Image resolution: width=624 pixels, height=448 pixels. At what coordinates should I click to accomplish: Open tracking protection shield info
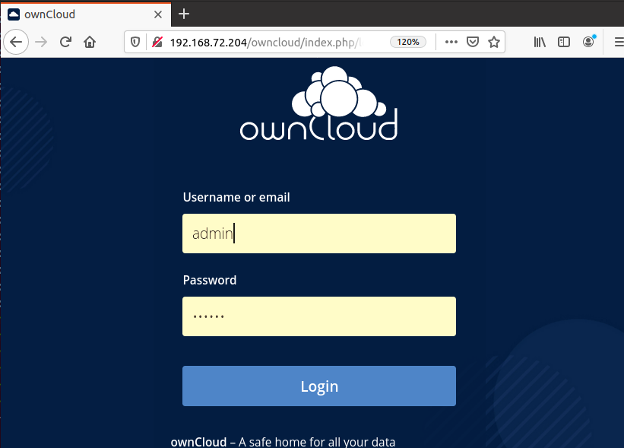135,42
